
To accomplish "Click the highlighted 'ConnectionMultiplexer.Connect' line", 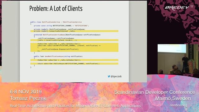I will 74,40.
